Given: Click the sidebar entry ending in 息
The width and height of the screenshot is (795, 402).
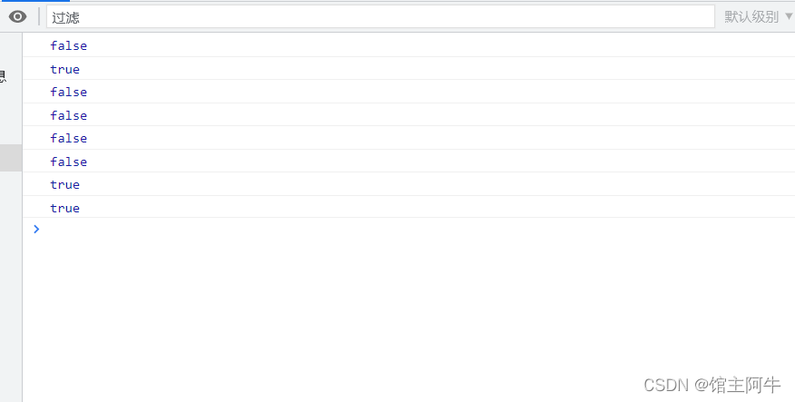Looking at the screenshot, I should tap(3, 76).
